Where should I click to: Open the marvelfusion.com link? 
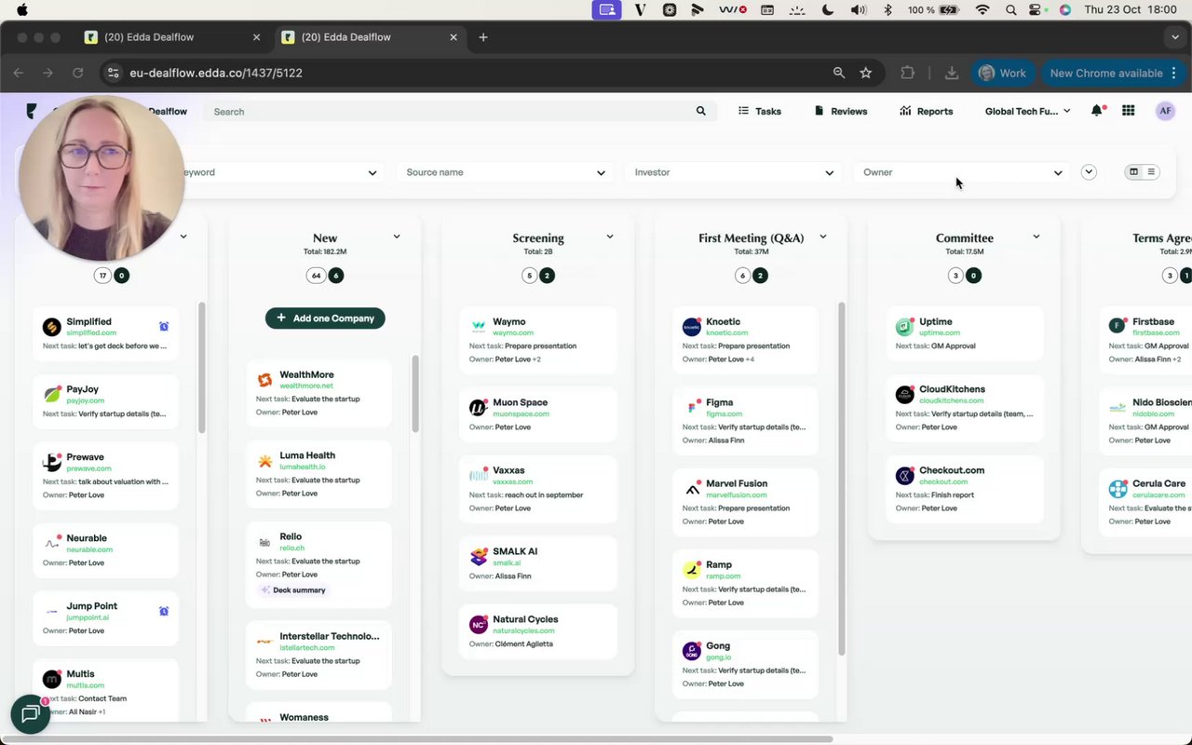pos(737,494)
